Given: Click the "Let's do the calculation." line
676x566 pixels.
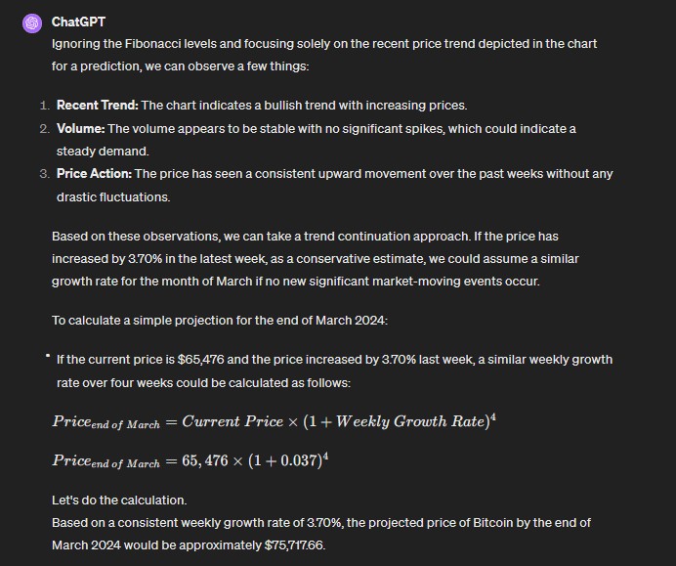Looking at the screenshot, I should point(118,501).
